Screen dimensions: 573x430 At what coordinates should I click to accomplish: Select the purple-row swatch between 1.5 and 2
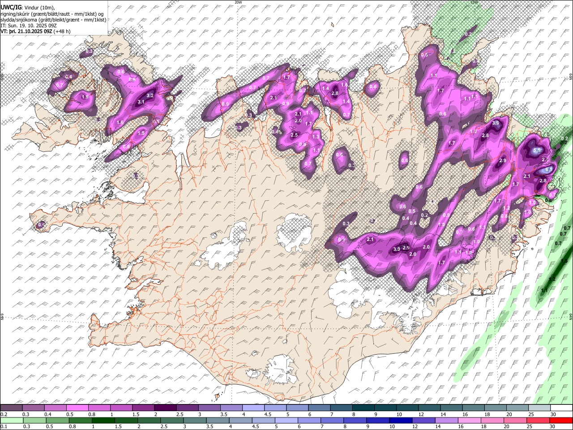tap(143, 408)
